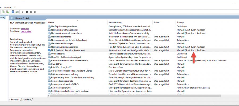The image size is (239, 106).
Task: Switch to the Erweitert tab
Action: click(15, 100)
